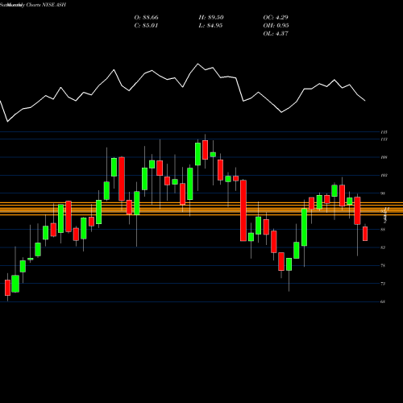Viewport: 403px width, 403px height.
Task: Click the 'OL: 4.37' value
Action: (x=276, y=34)
